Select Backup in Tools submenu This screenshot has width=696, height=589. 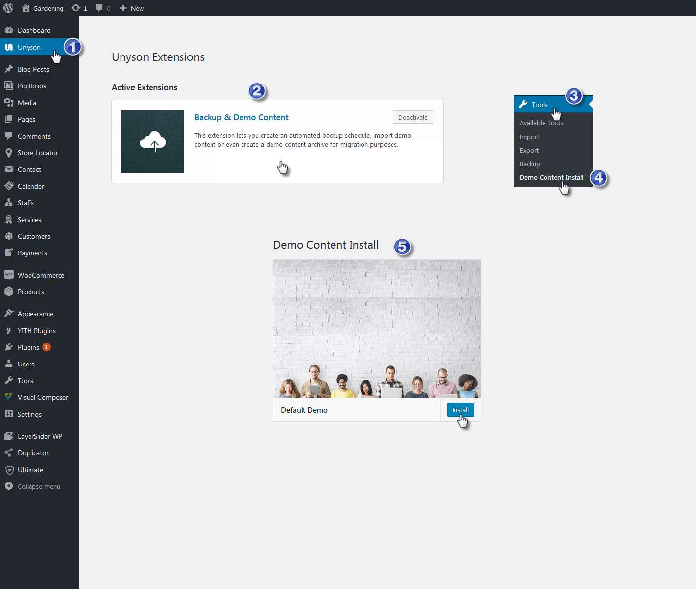[x=530, y=164]
